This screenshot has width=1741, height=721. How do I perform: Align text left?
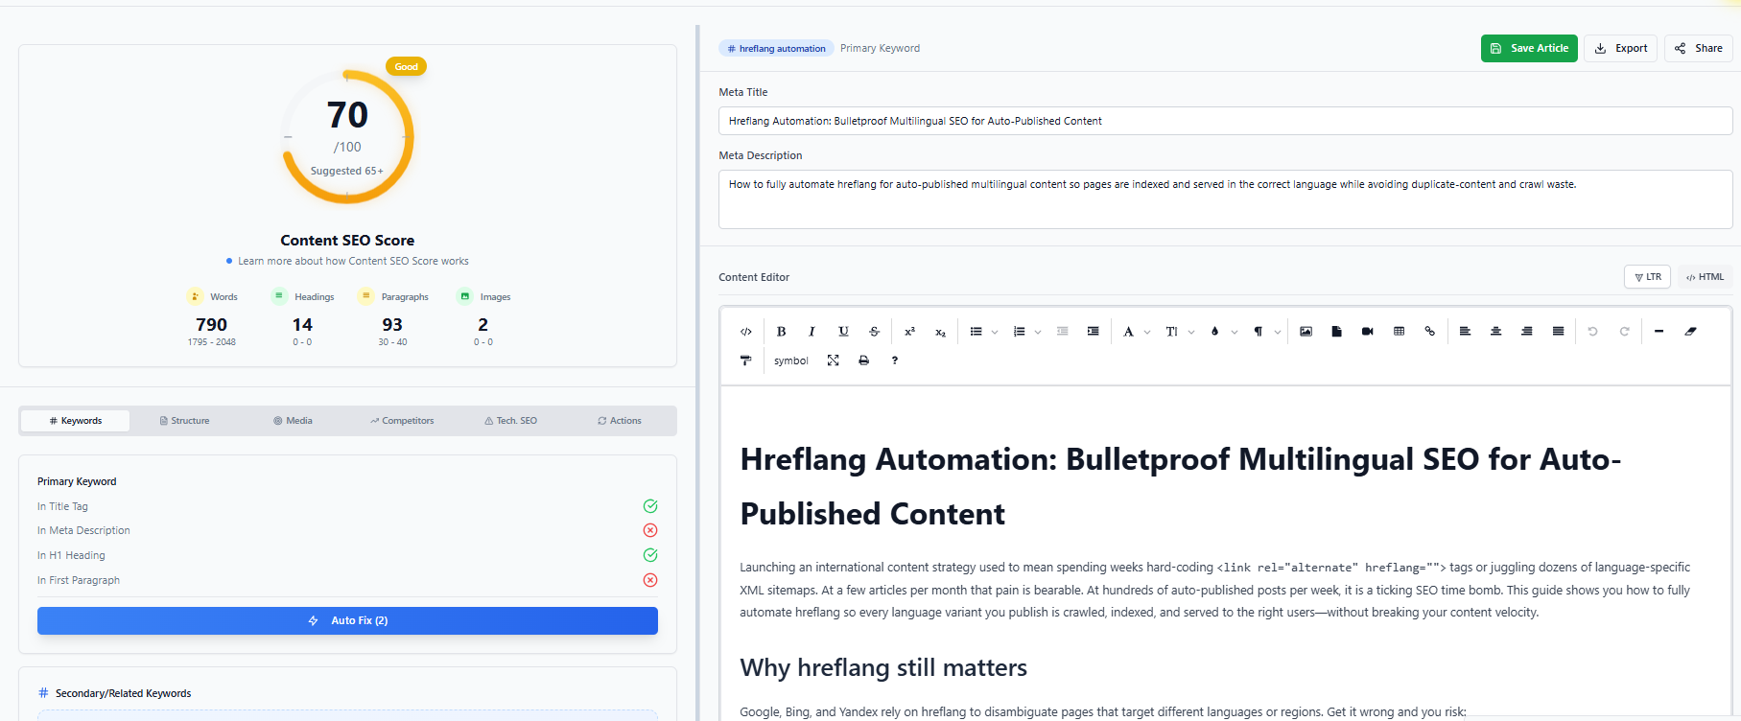1465,332
